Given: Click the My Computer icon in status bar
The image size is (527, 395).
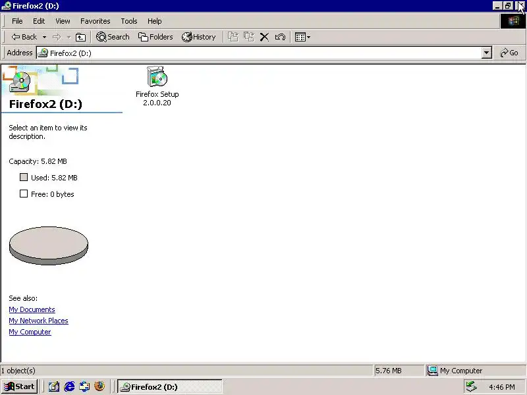Looking at the screenshot, I should pos(432,371).
